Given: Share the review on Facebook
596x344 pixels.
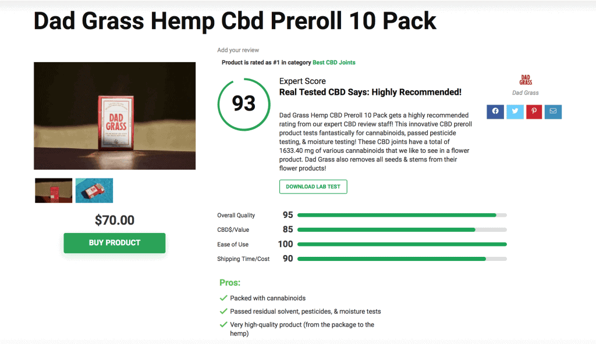Looking at the screenshot, I should click(x=495, y=111).
